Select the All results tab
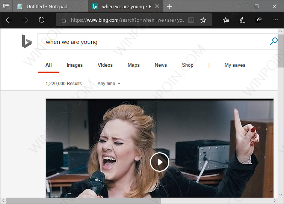Screen dimensions: 284x204 pyautogui.click(x=48, y=65)
